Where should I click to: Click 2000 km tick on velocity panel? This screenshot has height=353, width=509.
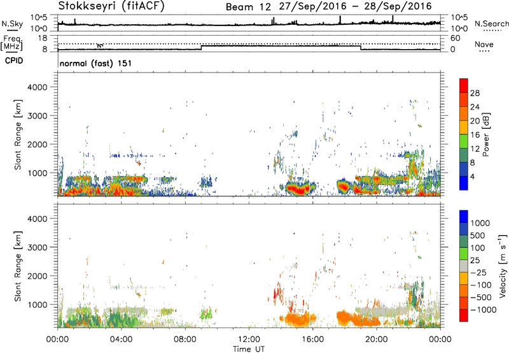click(x=37, y=276)
